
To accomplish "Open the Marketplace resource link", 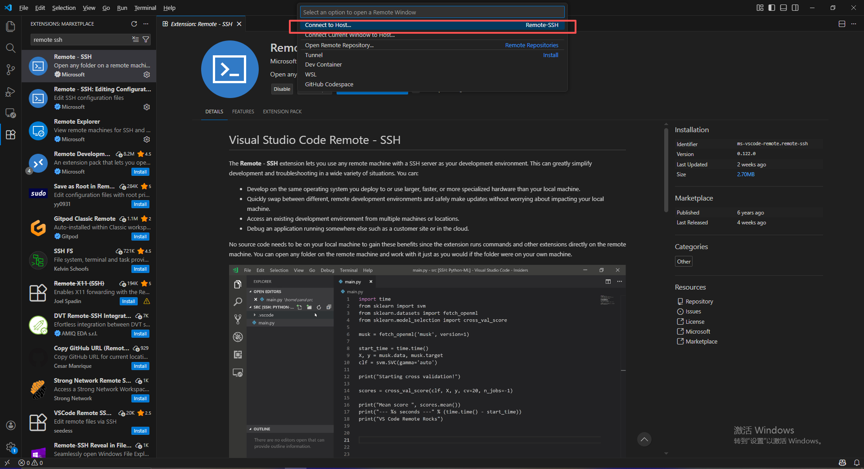I will click(x=697, y=341).
